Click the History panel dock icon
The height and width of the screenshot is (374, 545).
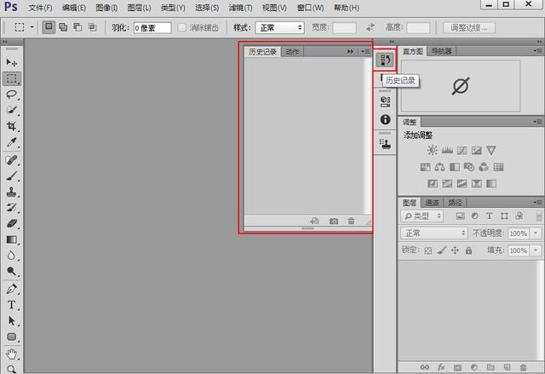tap(385, 60)
